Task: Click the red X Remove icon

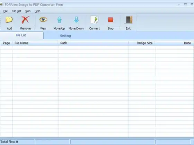Action: pyautogui.click(x=26, y=20)
